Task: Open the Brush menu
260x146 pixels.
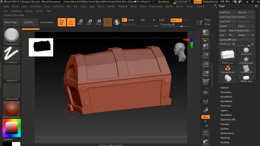Action: click(15, 6)
